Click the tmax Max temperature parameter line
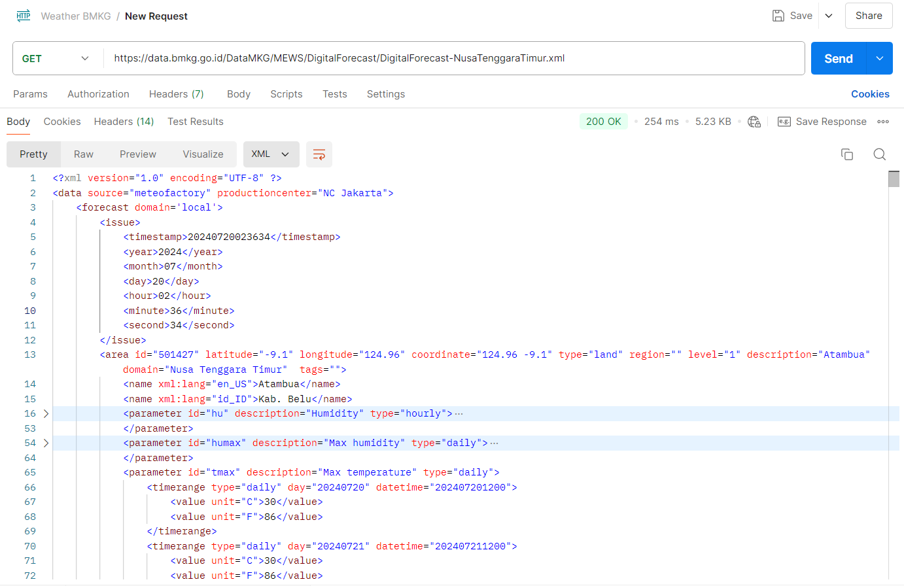904x586 pixels. point(311,472)
